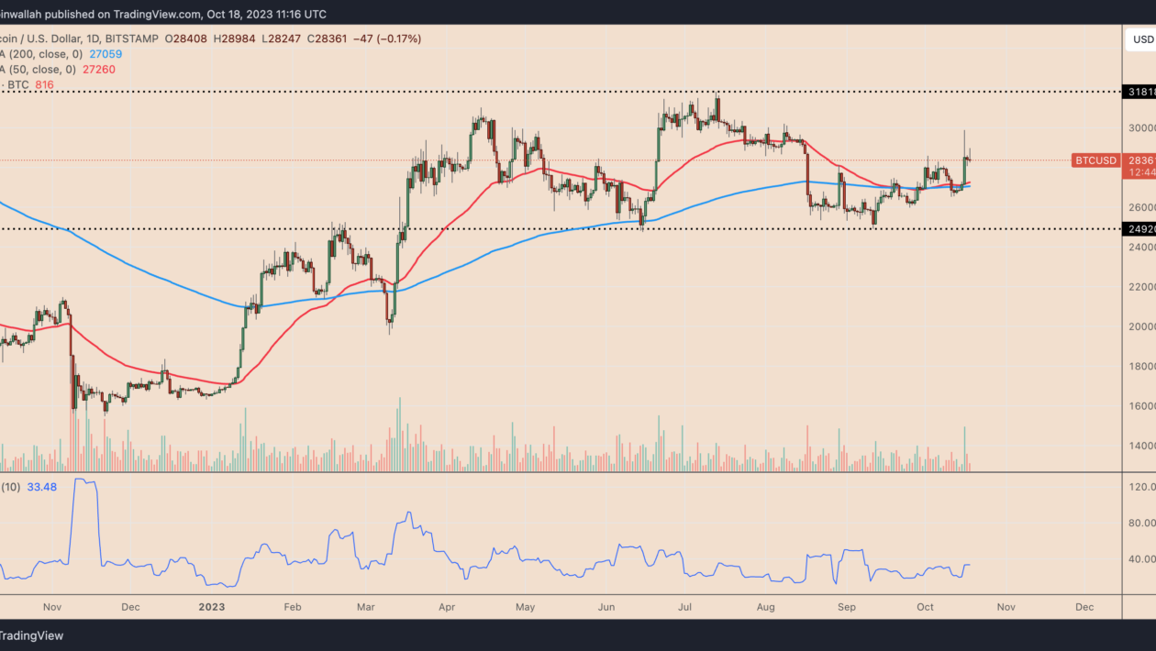This screenshot has width=1156, height=651.
Task: Click the Nov label at left of time axis
Action: (x=51, y=607)
